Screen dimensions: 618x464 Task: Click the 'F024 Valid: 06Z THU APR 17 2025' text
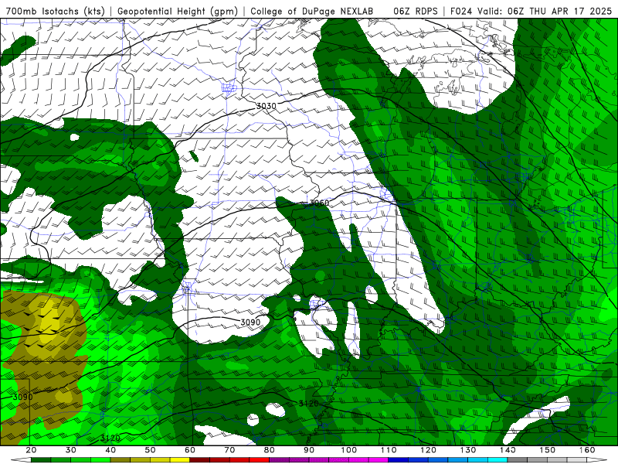pyautogui.click(x=531, y=11)
